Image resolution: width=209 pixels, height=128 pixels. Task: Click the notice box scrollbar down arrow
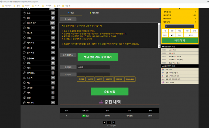(x=159, y=47)
